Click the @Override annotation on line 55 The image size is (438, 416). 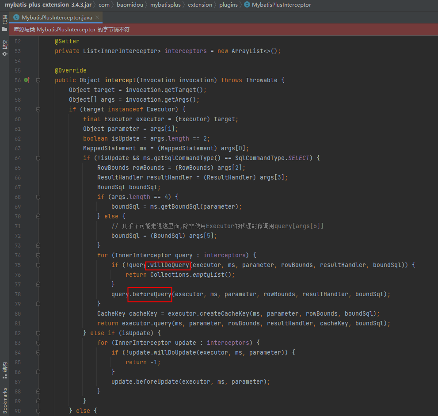(71, 70)
